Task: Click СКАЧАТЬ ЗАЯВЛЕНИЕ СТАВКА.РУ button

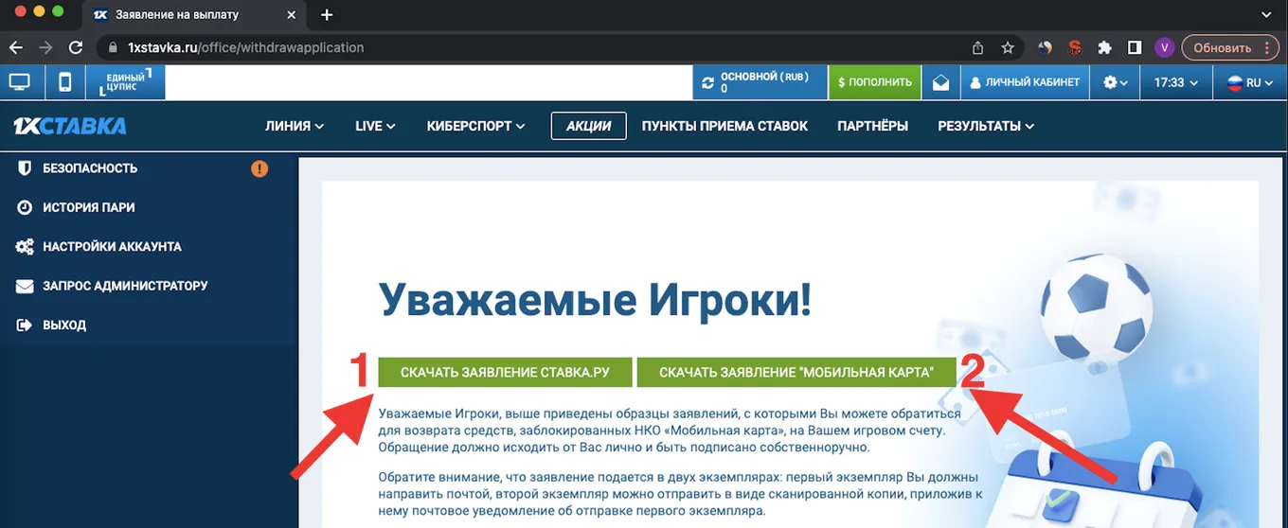Action: [505, 373]
